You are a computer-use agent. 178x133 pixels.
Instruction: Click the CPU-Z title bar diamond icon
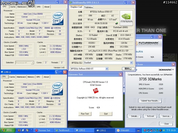coord(2,72)
